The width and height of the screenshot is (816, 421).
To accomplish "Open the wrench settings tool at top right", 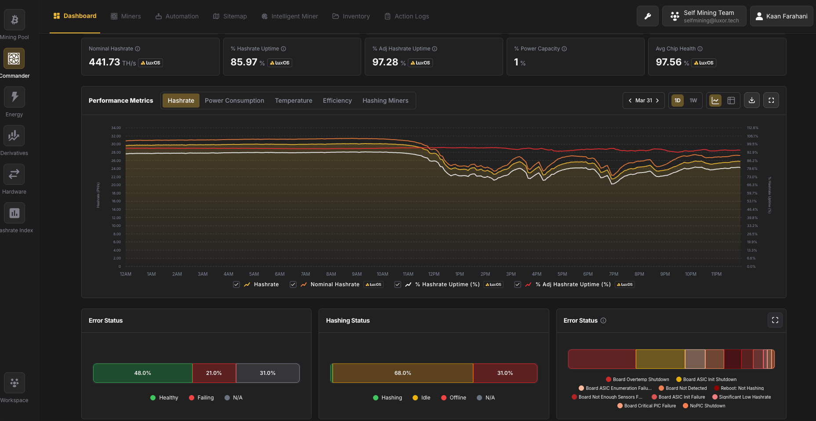I will click(647, 16).
